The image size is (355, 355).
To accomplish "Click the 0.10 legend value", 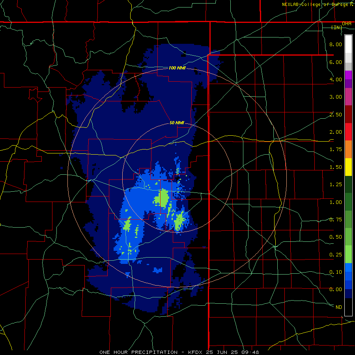I will pos(336,272).
